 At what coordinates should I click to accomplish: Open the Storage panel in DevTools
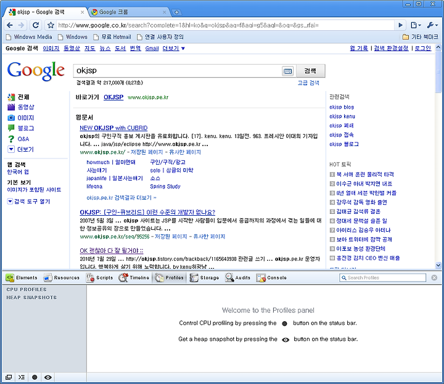[x=204, y=277]
